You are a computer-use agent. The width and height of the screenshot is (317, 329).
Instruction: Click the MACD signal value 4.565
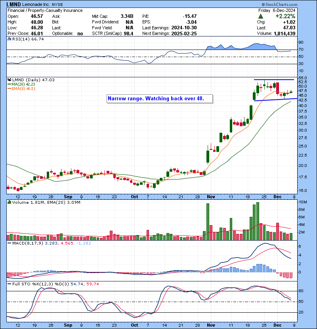67,243
